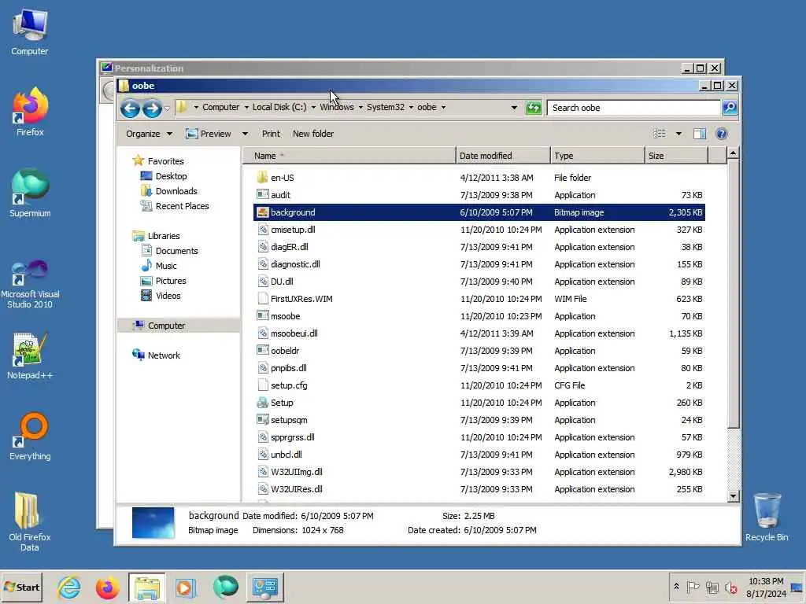Click the Show desktop button

click(797, 587)
